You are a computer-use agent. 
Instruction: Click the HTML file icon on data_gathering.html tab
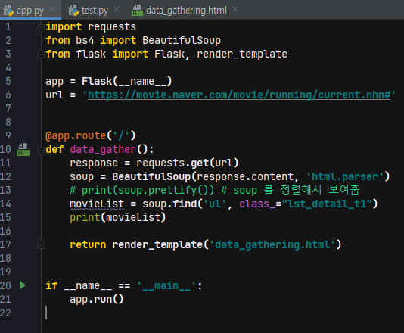coord(138,11)
